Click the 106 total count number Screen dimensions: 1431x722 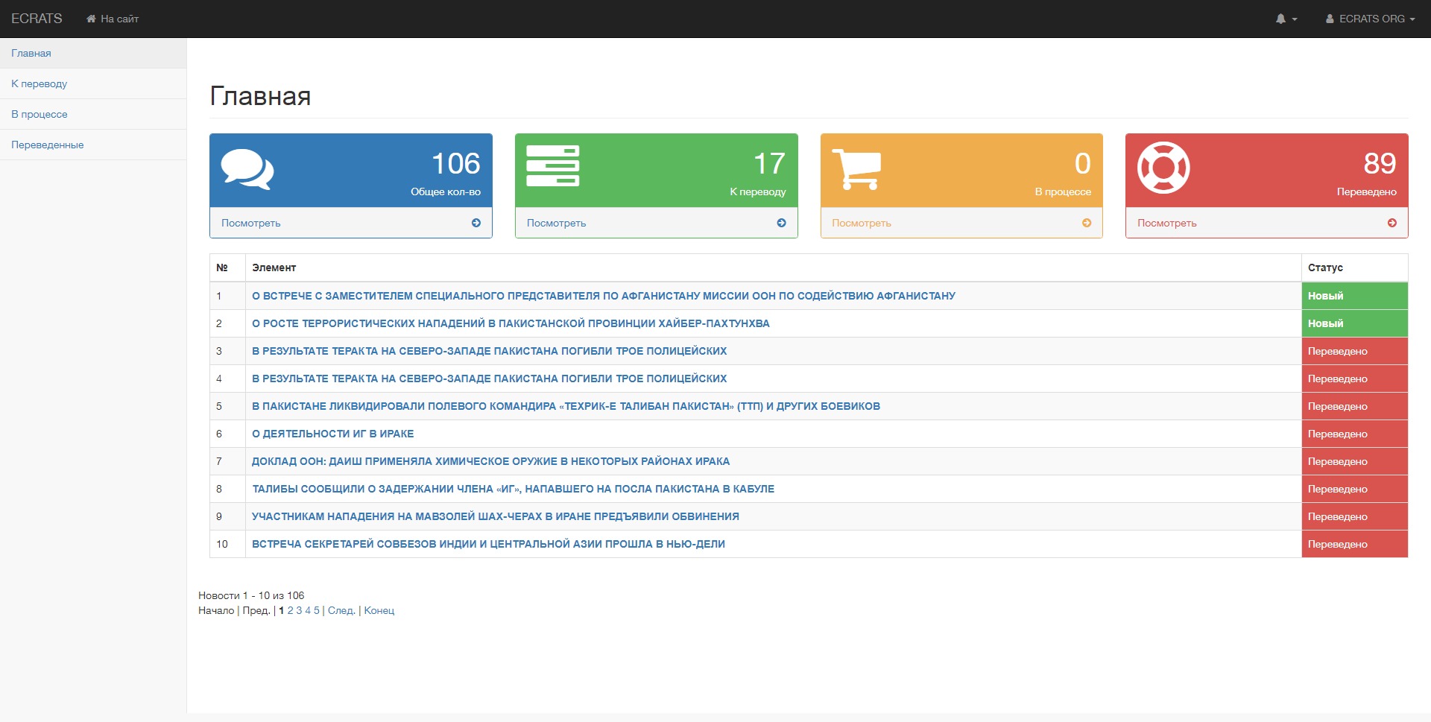456,163
